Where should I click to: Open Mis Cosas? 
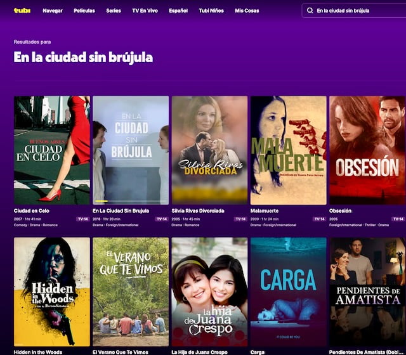pyautogui.click(x=247, y=11)
